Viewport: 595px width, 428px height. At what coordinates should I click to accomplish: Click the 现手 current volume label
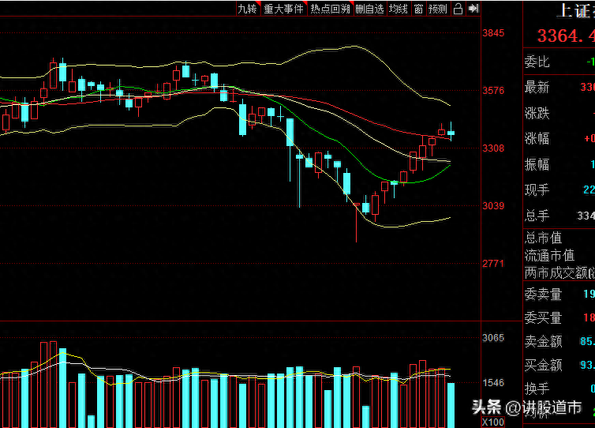(x=537, y=190)
